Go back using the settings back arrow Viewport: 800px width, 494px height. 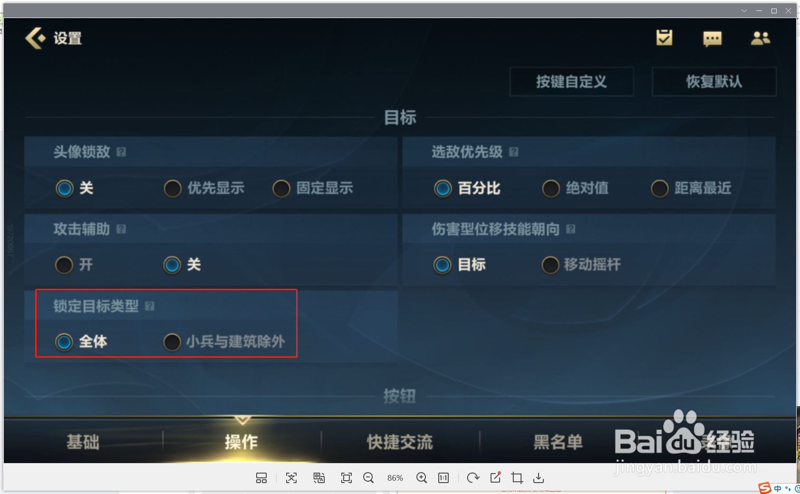coord(36,38)
